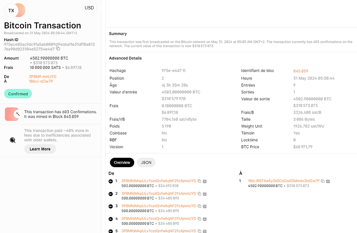
Task: Open QR icon for output address
Action: point(328,181)
